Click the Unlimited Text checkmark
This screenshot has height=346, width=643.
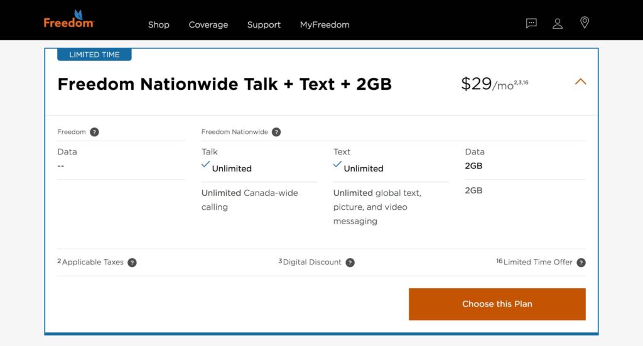337,165
